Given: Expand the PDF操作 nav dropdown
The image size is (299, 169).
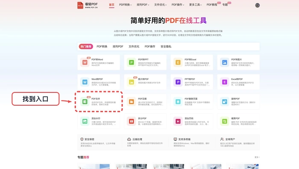Looking at the screenshot, I should coord(178,5).
